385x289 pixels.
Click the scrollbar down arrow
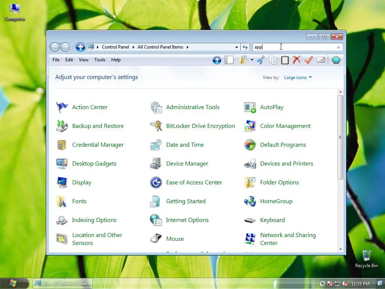(341, 249)
